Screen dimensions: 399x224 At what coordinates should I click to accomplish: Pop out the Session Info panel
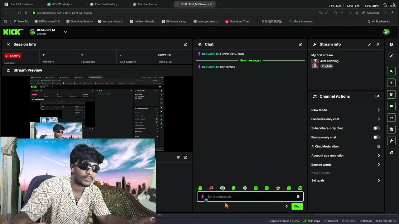click(186, 44)
